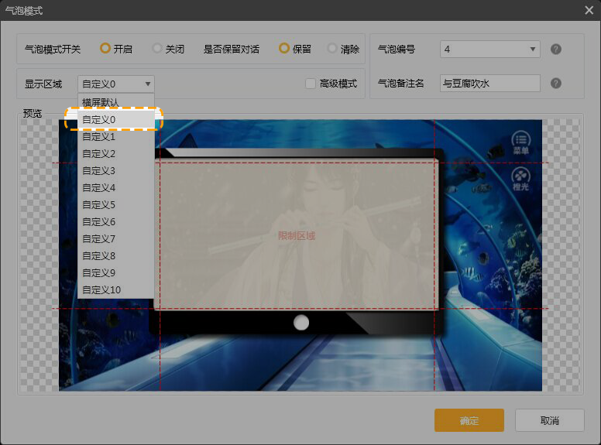Select the 关闭 radio button
Image resolution: width=601 pixels, height=445 pixels.
click(x=157, y=49)
